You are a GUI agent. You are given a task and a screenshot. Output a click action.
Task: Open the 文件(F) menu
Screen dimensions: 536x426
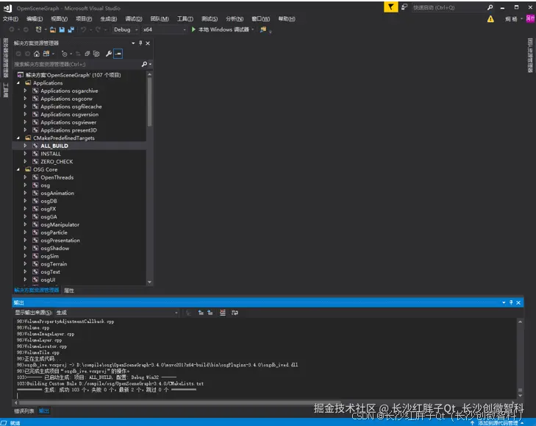point(10,19)
